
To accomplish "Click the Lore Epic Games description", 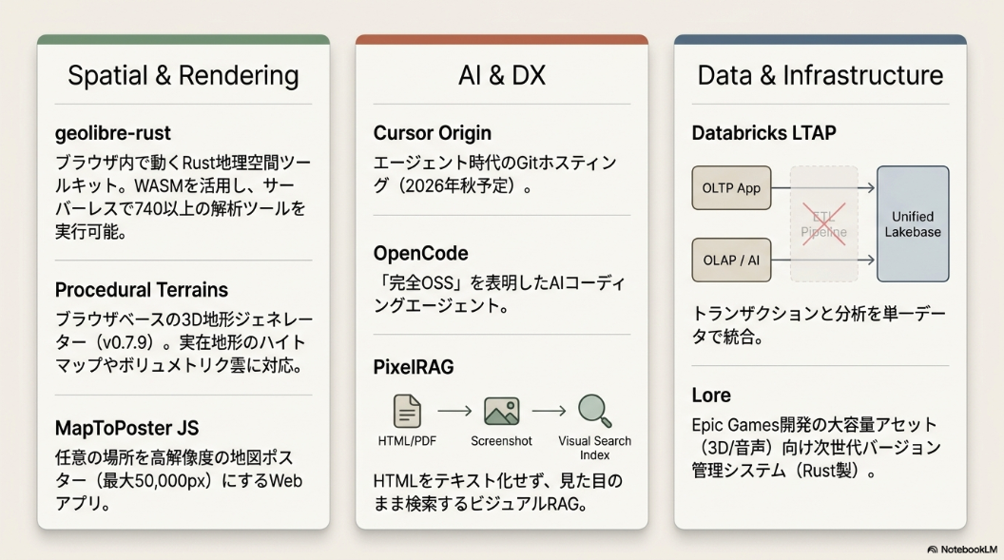I will [x=817, y=448].
